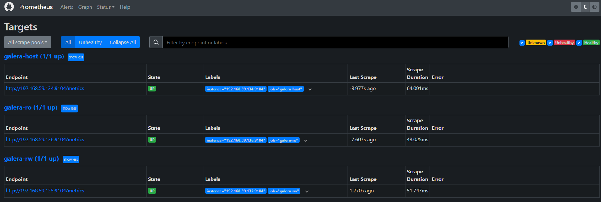Enable dark theme moon icon
The height and width of the screenshot is (202, 601).
585,7
